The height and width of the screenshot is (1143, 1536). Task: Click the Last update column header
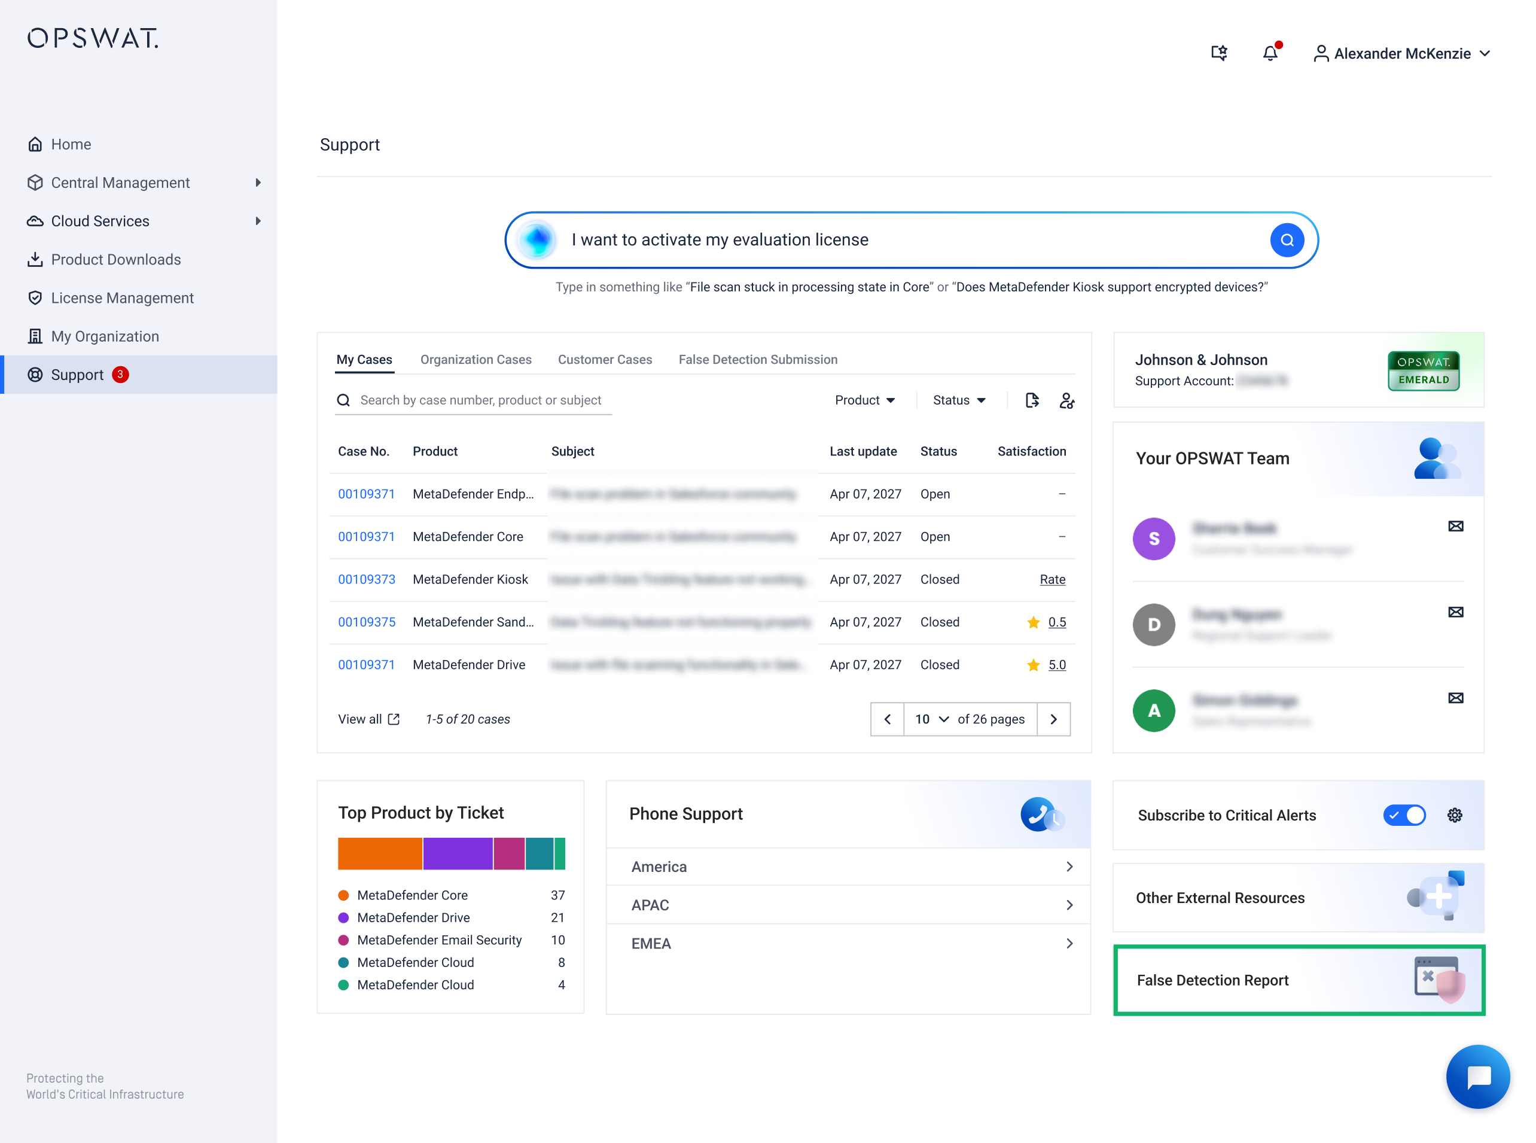coord(863,451)
